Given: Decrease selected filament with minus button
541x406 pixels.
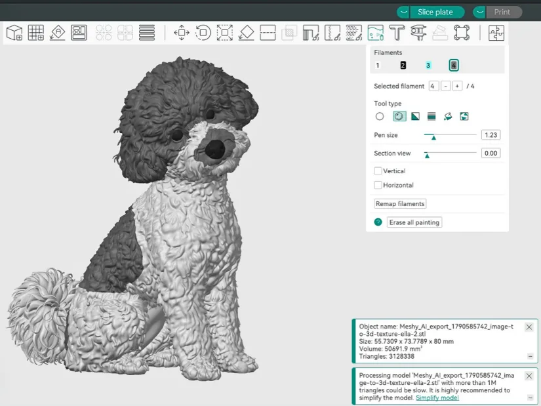Looking at the screenshot, I should coord(446,86).
